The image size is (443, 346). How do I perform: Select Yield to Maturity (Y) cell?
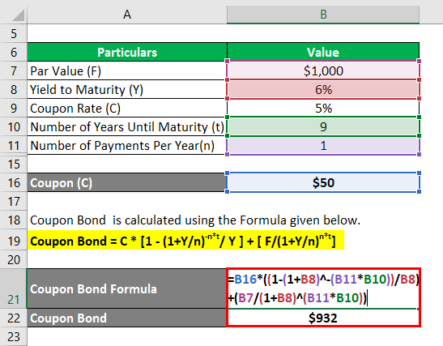coord(127,89)
